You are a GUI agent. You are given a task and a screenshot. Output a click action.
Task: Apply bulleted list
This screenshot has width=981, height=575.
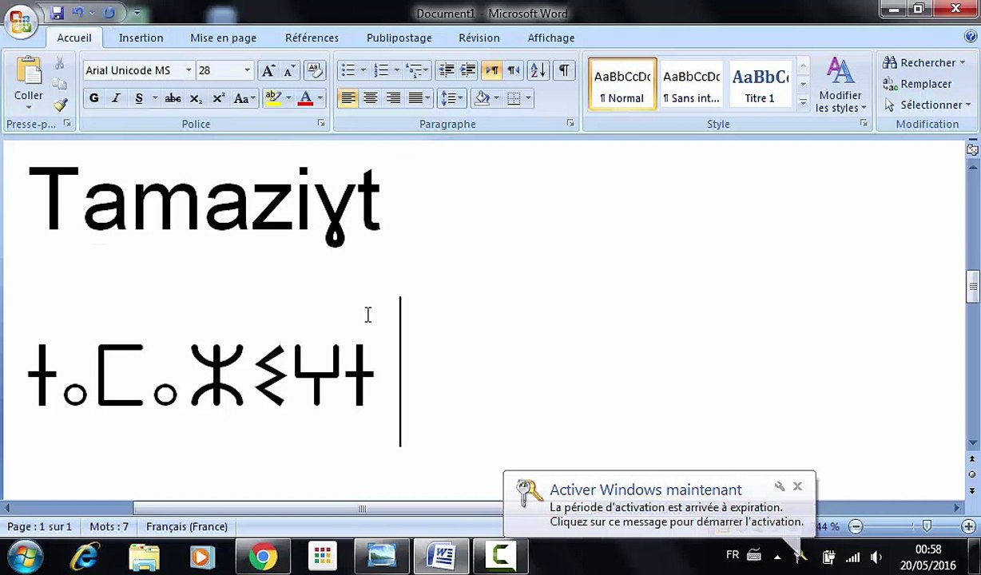click(348, 70)
